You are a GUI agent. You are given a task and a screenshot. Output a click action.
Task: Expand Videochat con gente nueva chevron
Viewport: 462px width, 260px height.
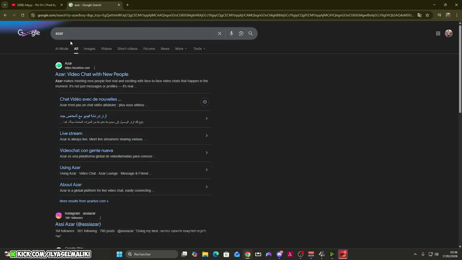point(206,153)
